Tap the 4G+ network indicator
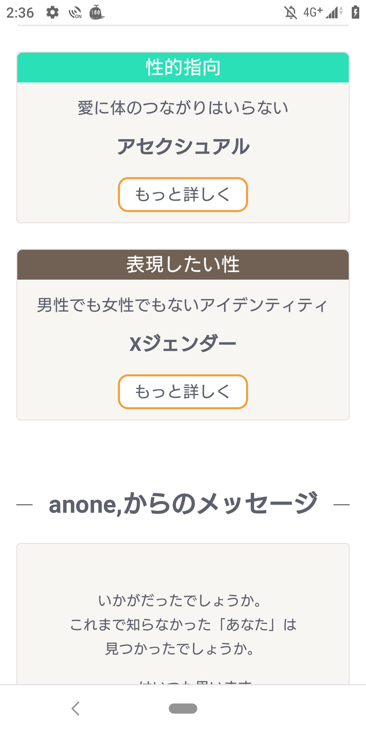The width and height of the screenshot is (366, 733). point(312,13)
